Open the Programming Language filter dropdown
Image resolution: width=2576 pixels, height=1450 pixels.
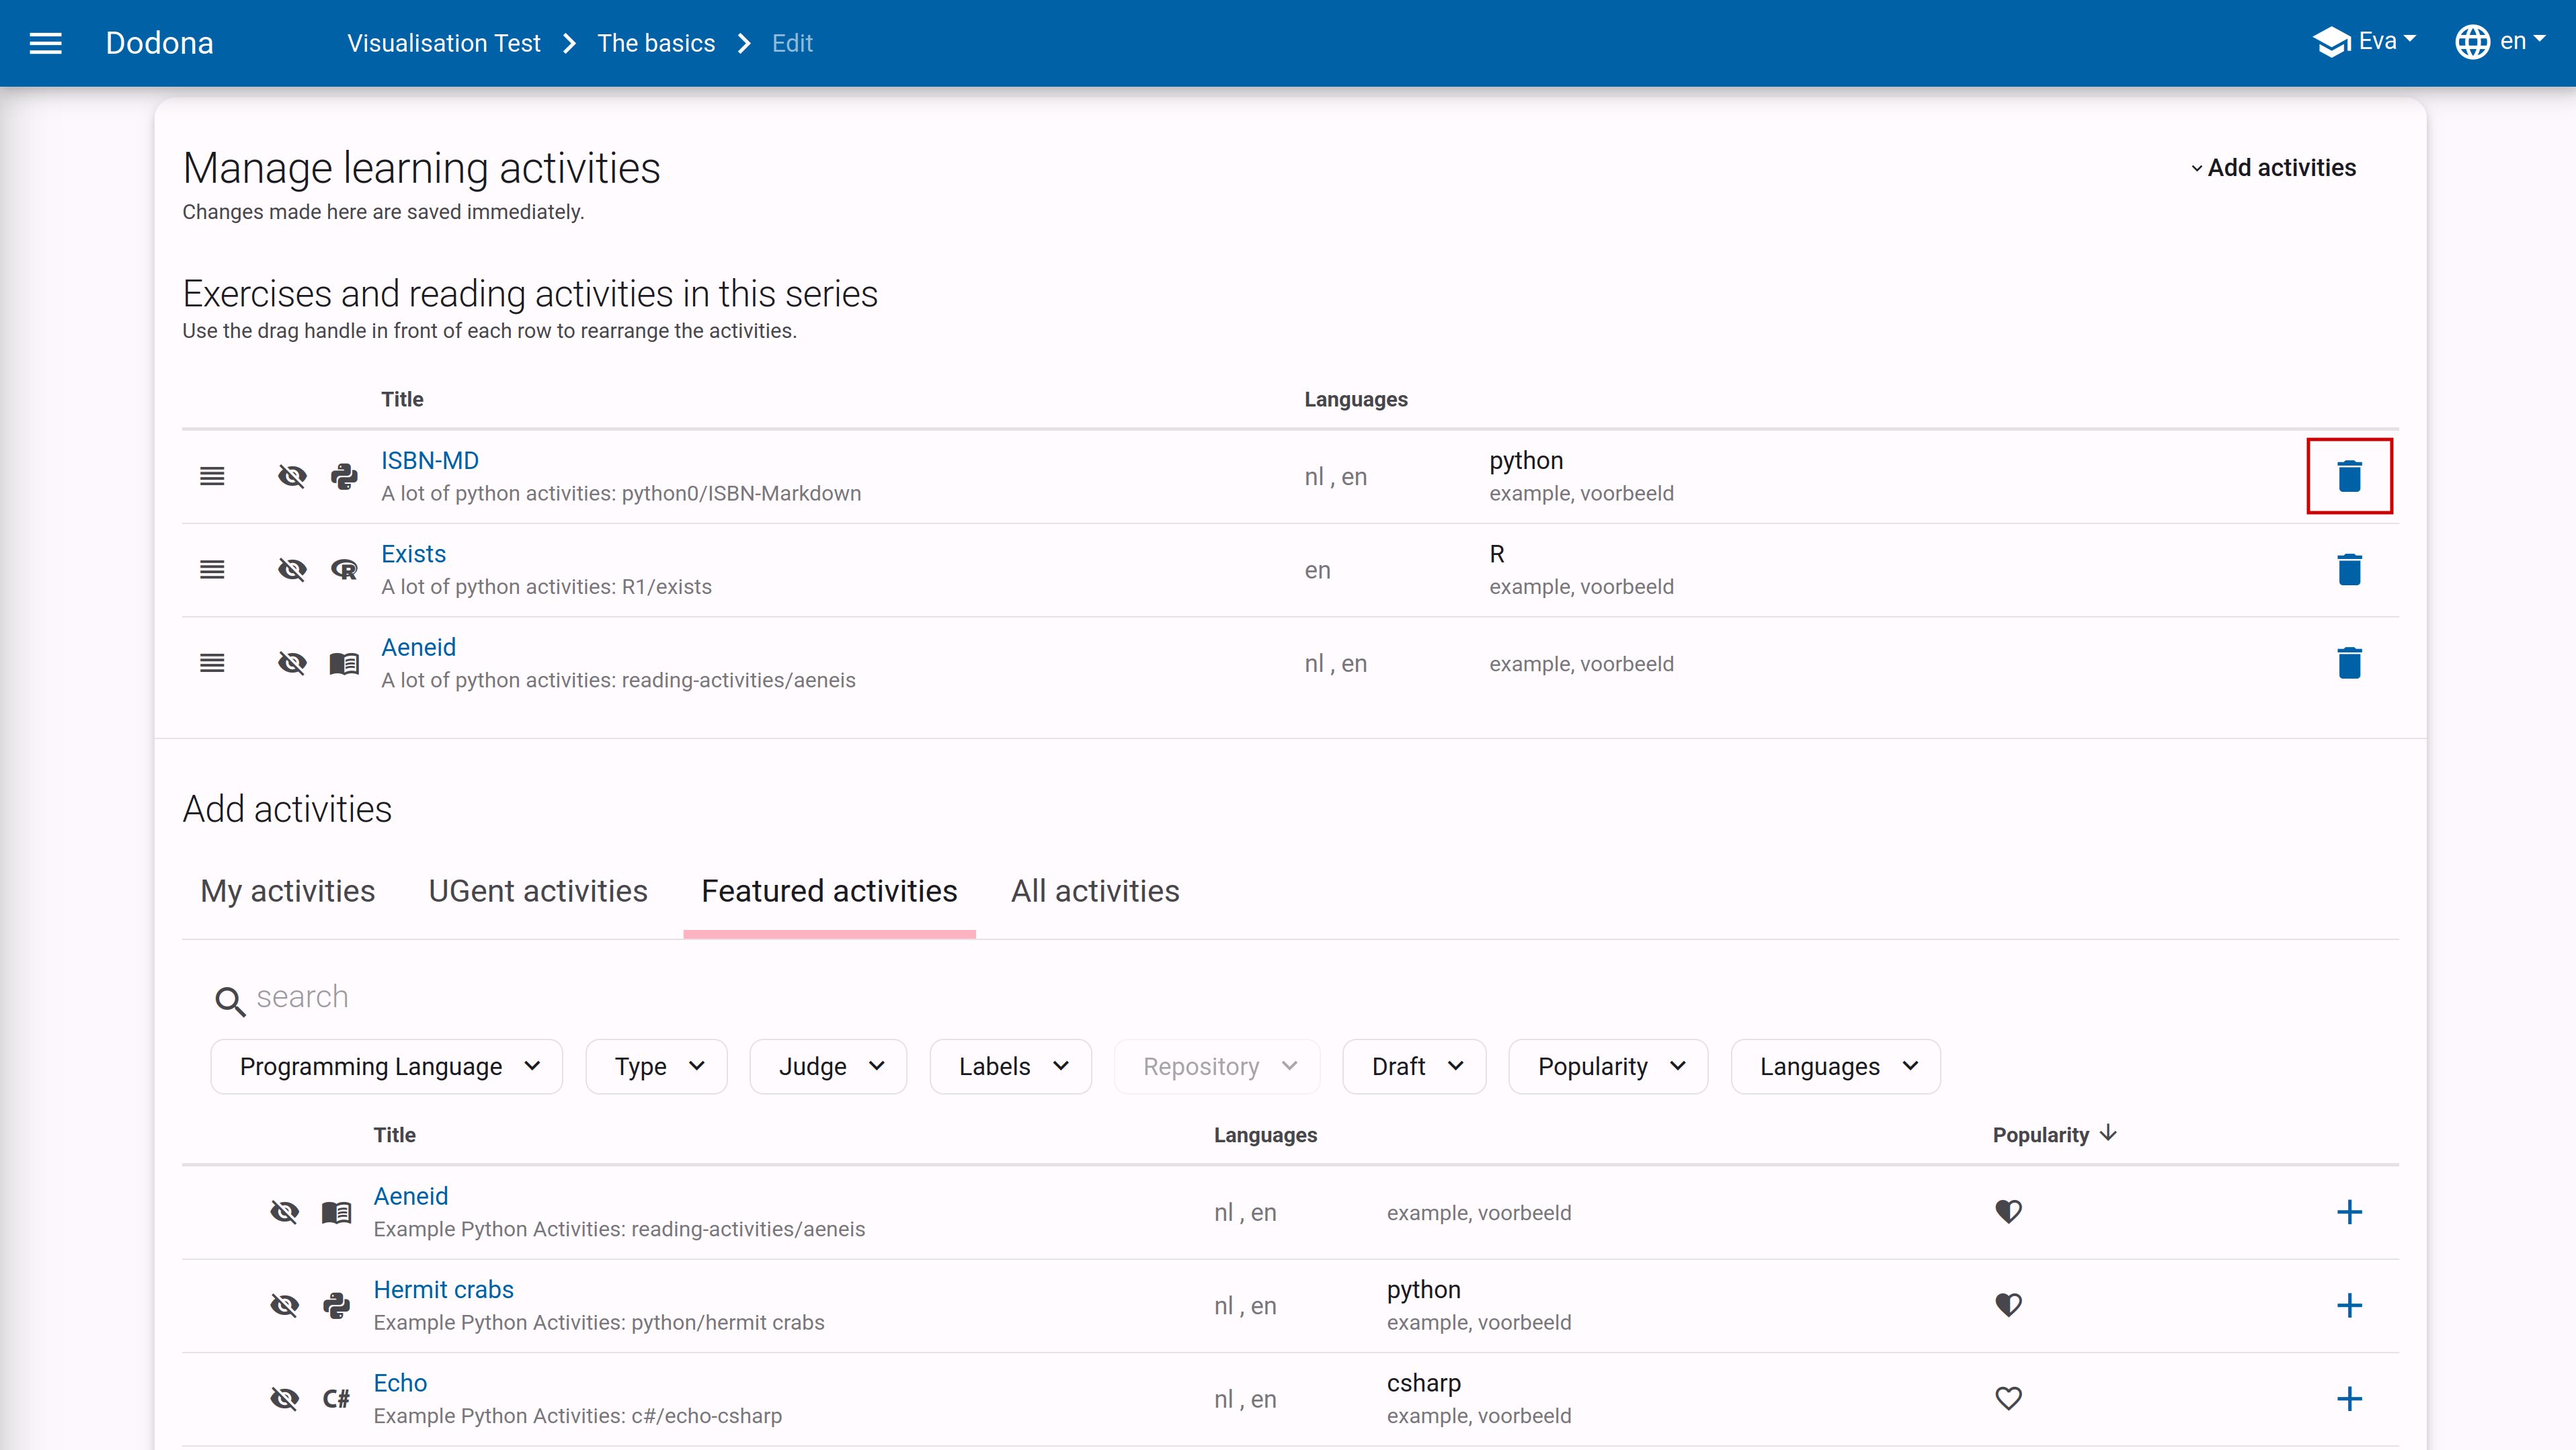387,1066
